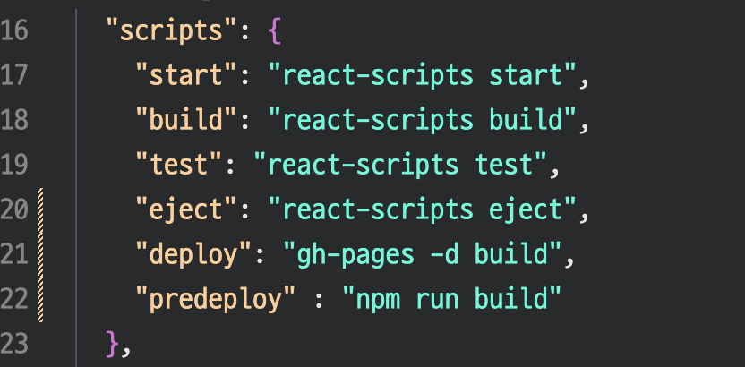Click the "predeploy" key

point(215,299)
